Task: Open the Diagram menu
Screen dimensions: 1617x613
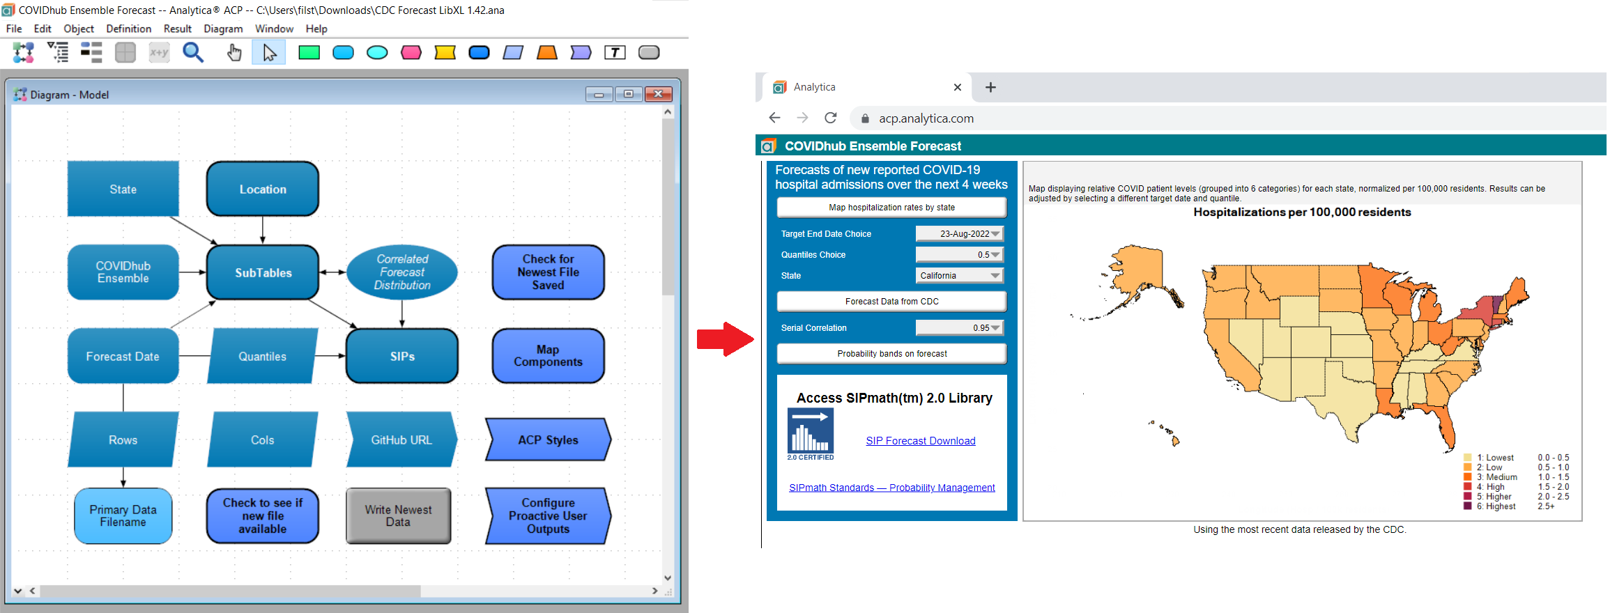Action: 223,29
